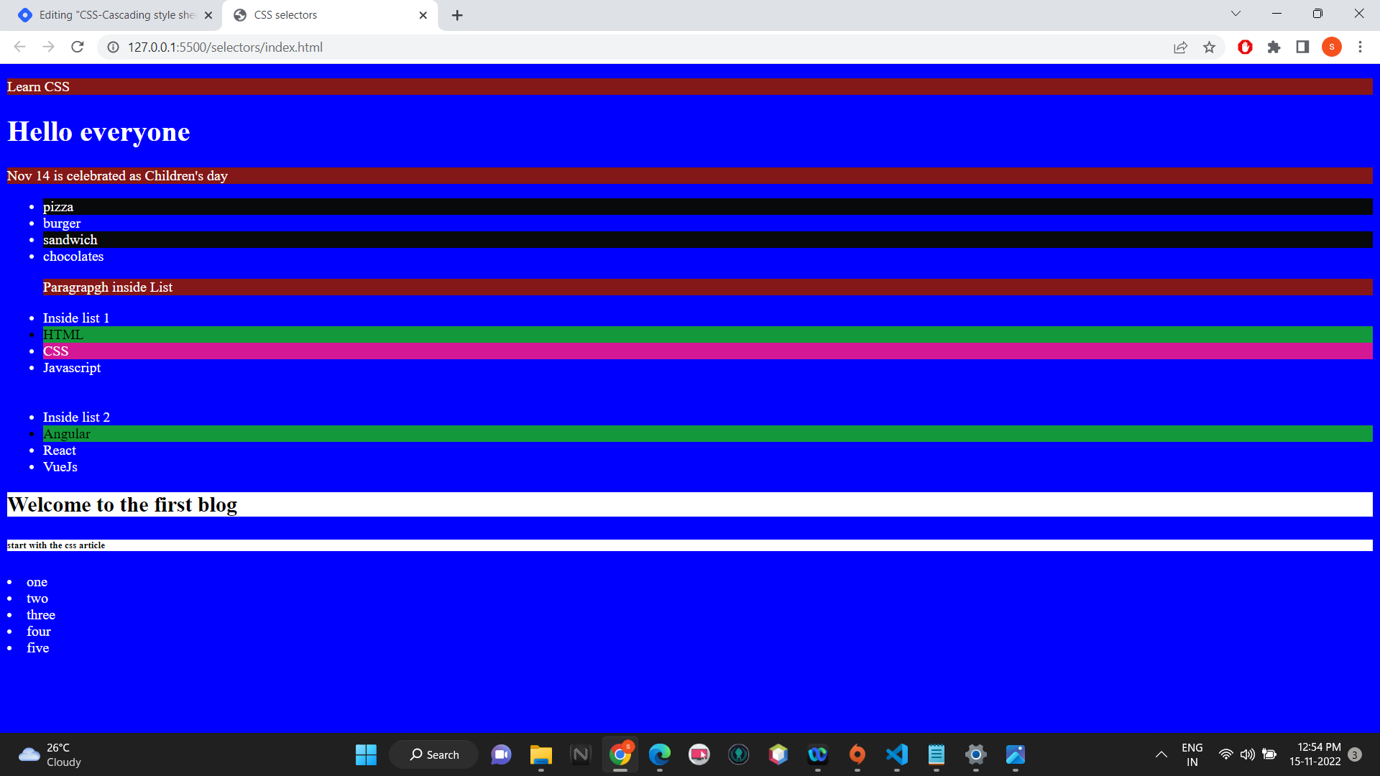Share this page icon
Screen dimensions: 1380x776
[x=1180, y=47]
